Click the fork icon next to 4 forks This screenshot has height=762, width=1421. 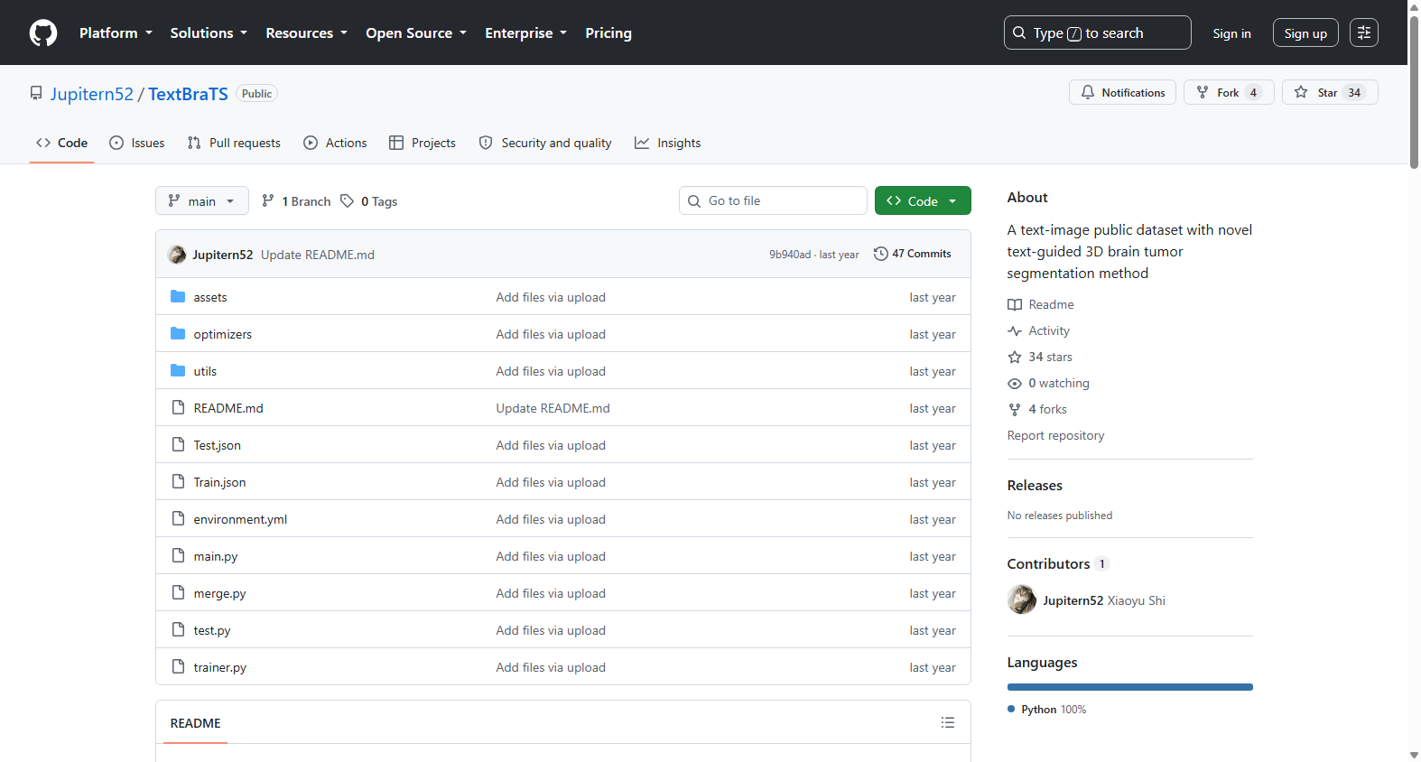click(1015, 410)
